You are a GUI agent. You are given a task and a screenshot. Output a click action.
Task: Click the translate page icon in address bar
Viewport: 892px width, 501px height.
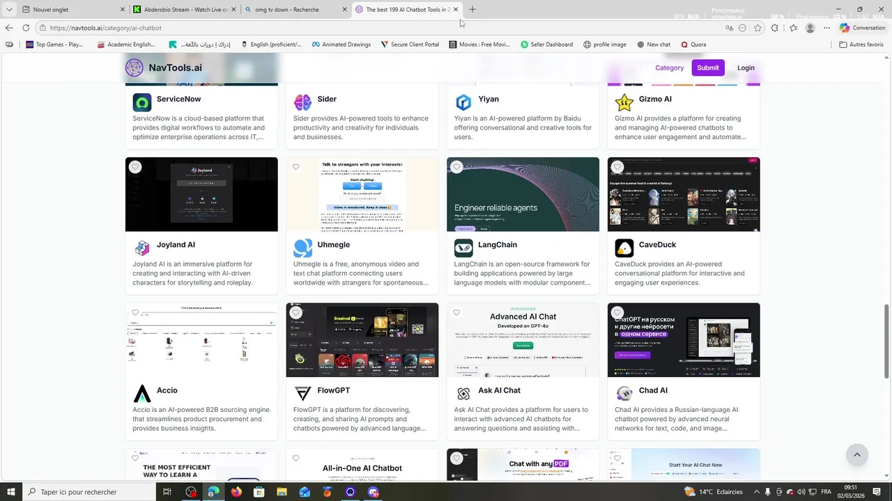[x=729, y=28]
